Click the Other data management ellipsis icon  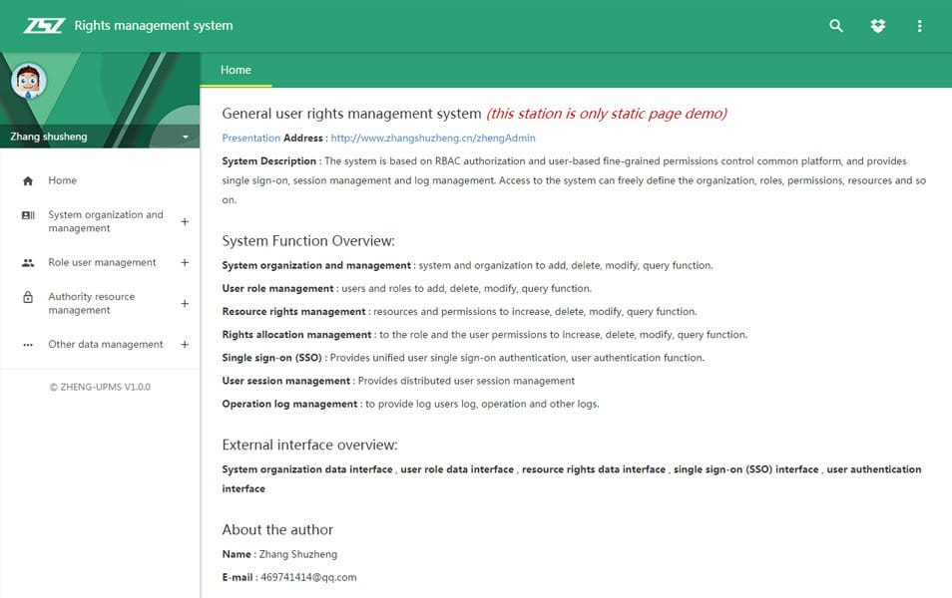coord(28,345)
